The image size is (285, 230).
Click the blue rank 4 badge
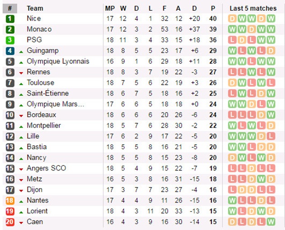pos(10,51)
